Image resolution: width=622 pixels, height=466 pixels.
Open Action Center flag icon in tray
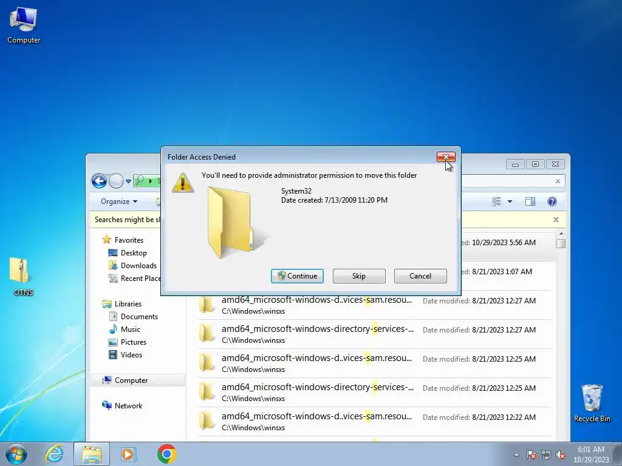(x=531, y=454)
